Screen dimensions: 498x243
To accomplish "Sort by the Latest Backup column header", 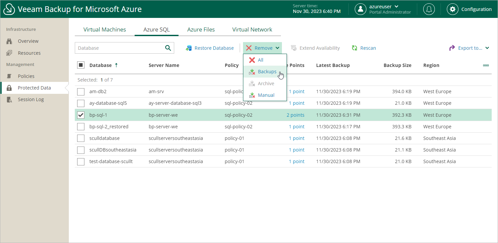I will (333, 65).
